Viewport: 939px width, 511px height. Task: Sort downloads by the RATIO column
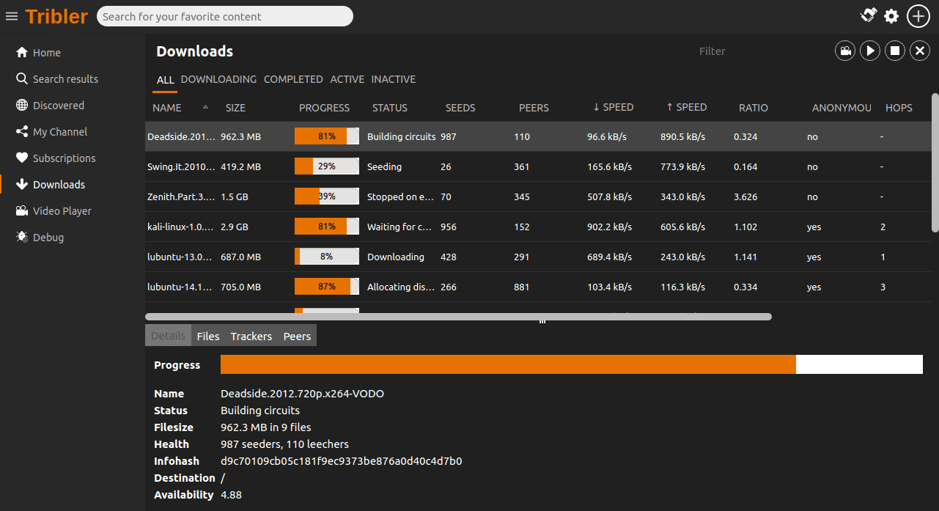(x=768, y=108)
